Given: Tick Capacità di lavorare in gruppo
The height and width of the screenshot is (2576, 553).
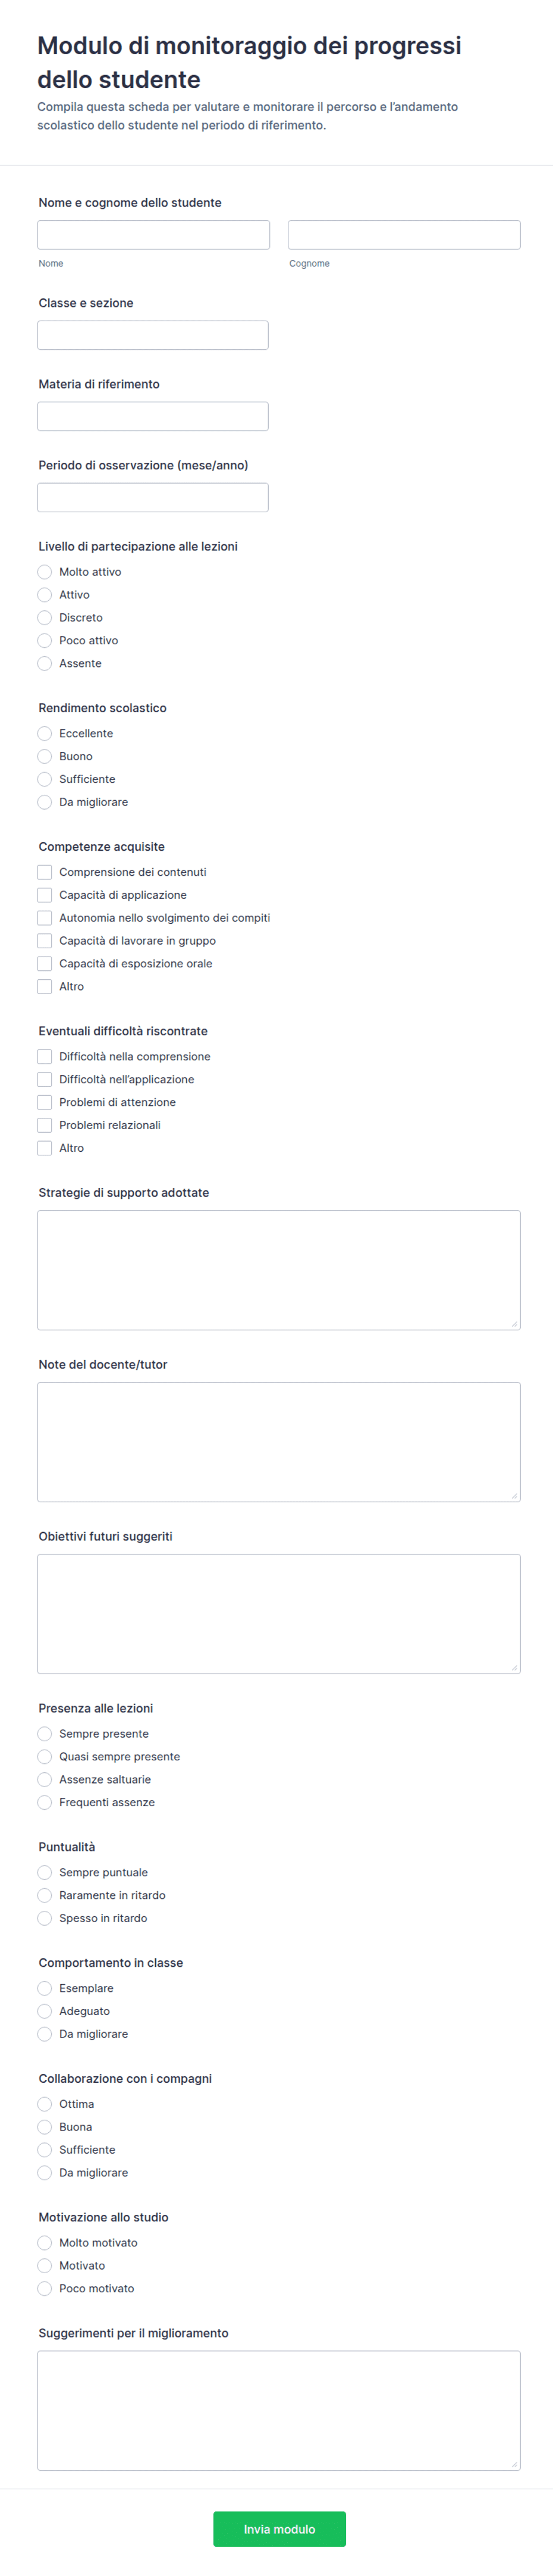Looking at the screenshot, I should 45,941.
